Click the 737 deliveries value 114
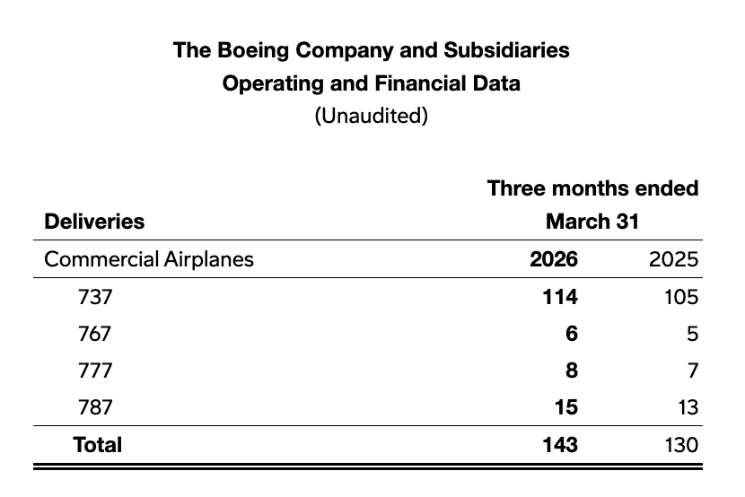745x497 pixels. tap(559, 297)
